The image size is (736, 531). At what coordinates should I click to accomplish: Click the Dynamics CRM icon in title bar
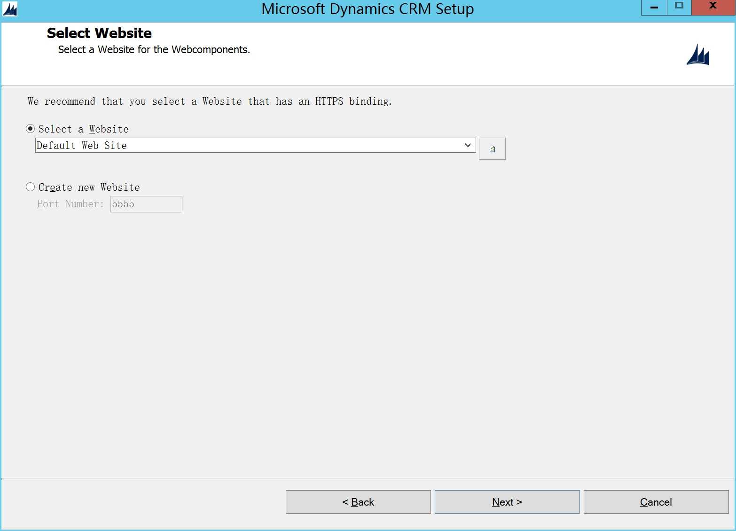coord(10,8)
